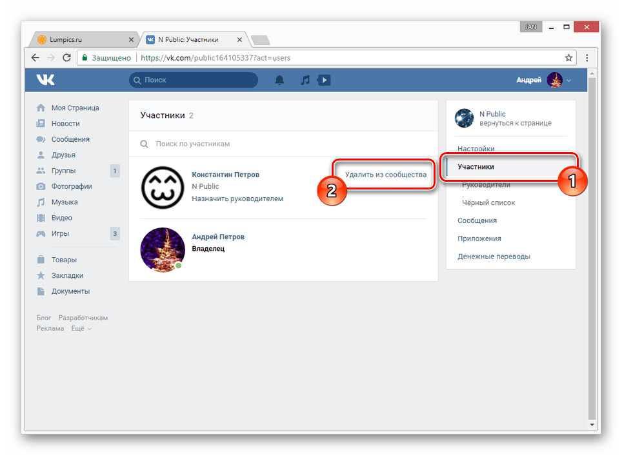
Task: Click Назначить руководителем link
Action: [237, 198]
